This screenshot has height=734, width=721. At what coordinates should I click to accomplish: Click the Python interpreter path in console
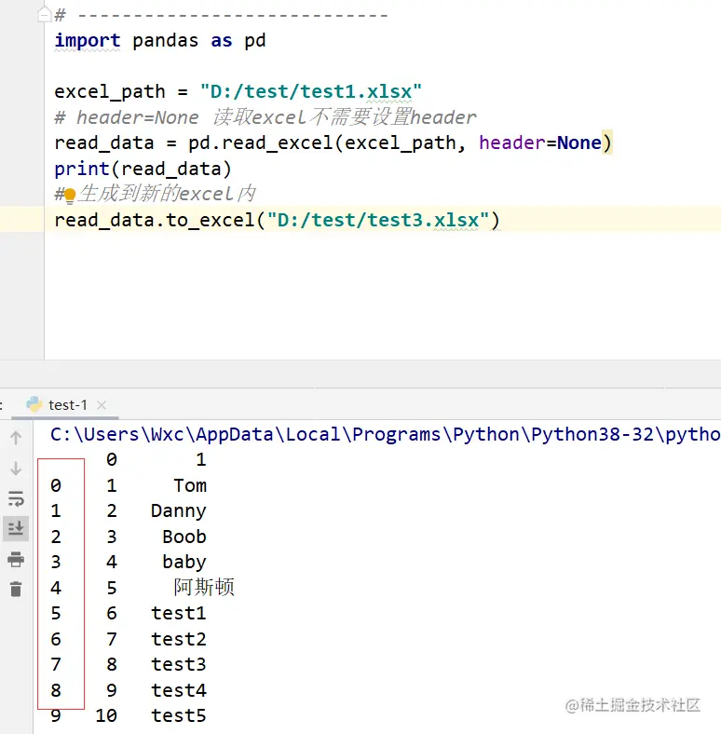pyautogui.click(x=386, y=434)
